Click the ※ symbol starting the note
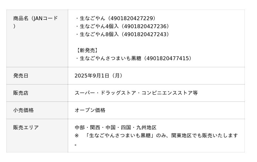The height and width of the screenshot is (162, 257). 77,136
